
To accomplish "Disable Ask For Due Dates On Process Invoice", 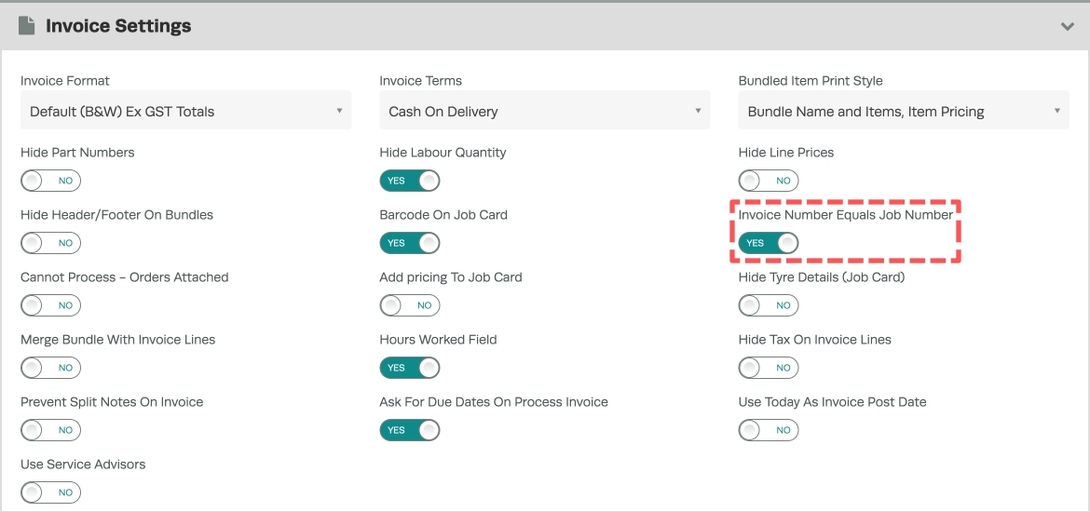I will point(409,430).
